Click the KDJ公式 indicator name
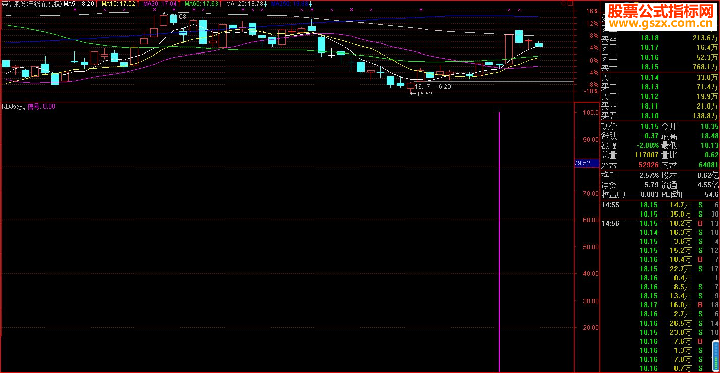The image size is (720, 373). (x=13, y=106)
